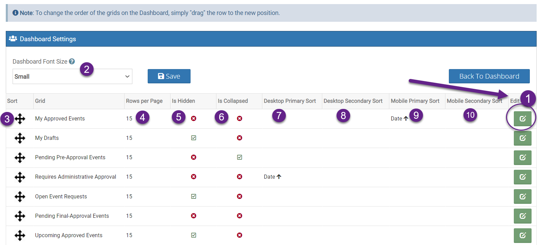Save the dashboard settings
The width and height of the screenshot is (538, 245).
coord(169,76)
